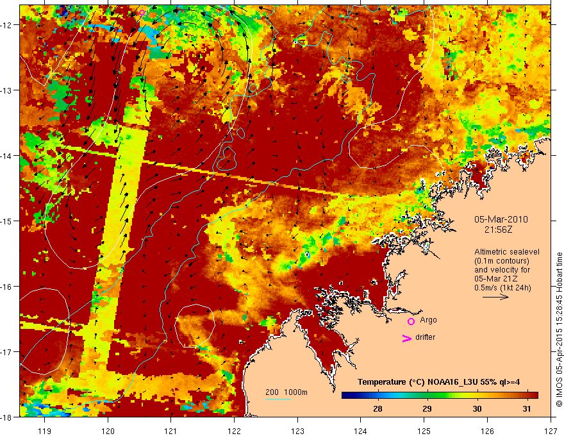Click the "-15" latitude axis label

coord(6,221)
